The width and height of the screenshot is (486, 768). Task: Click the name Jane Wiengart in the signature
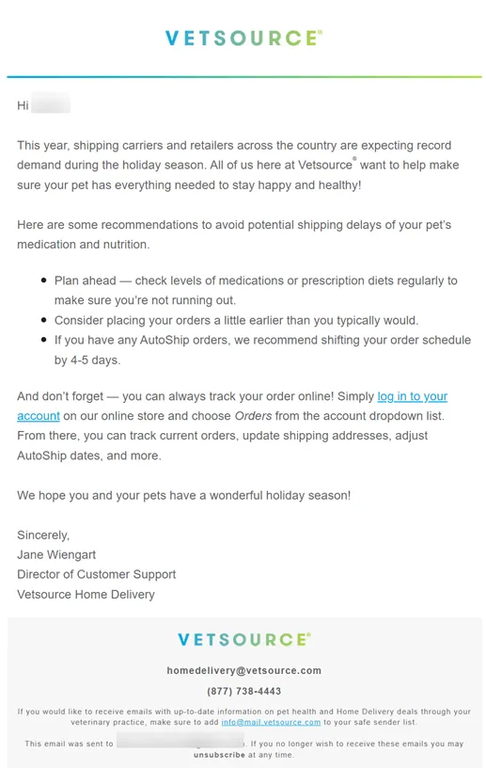point(56,555)
